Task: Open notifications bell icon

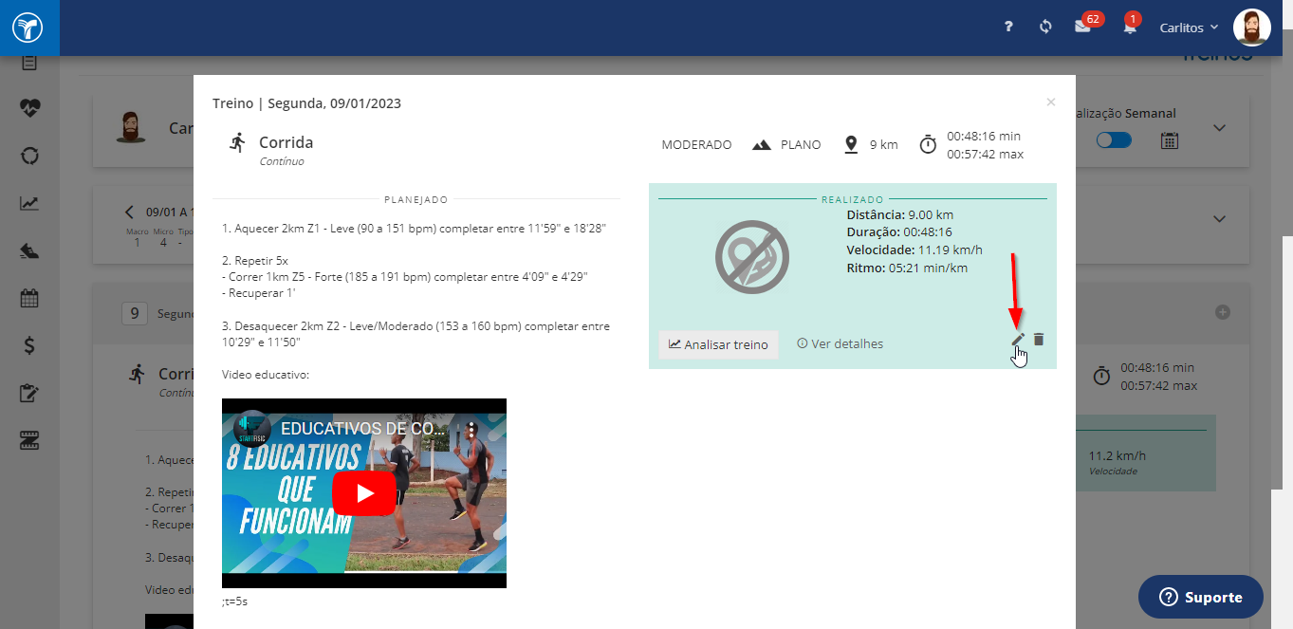Action: click(x=1129, y=28)
